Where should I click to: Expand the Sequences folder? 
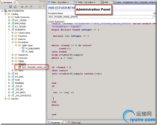pyautogui.click(x=13, y=55)
